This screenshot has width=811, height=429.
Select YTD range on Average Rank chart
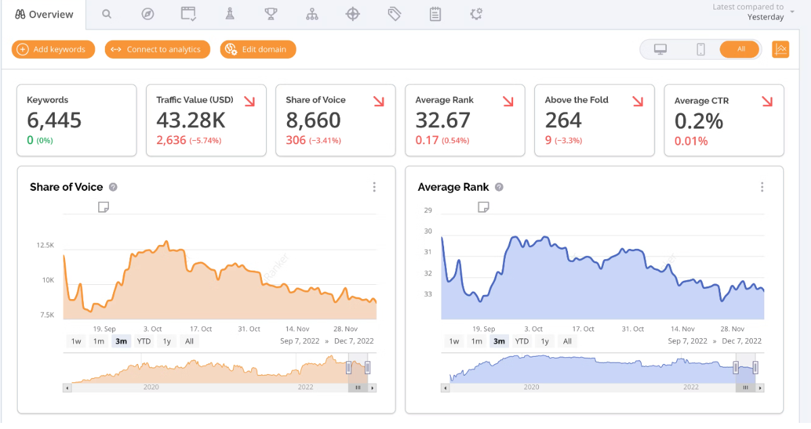[522, 341]
